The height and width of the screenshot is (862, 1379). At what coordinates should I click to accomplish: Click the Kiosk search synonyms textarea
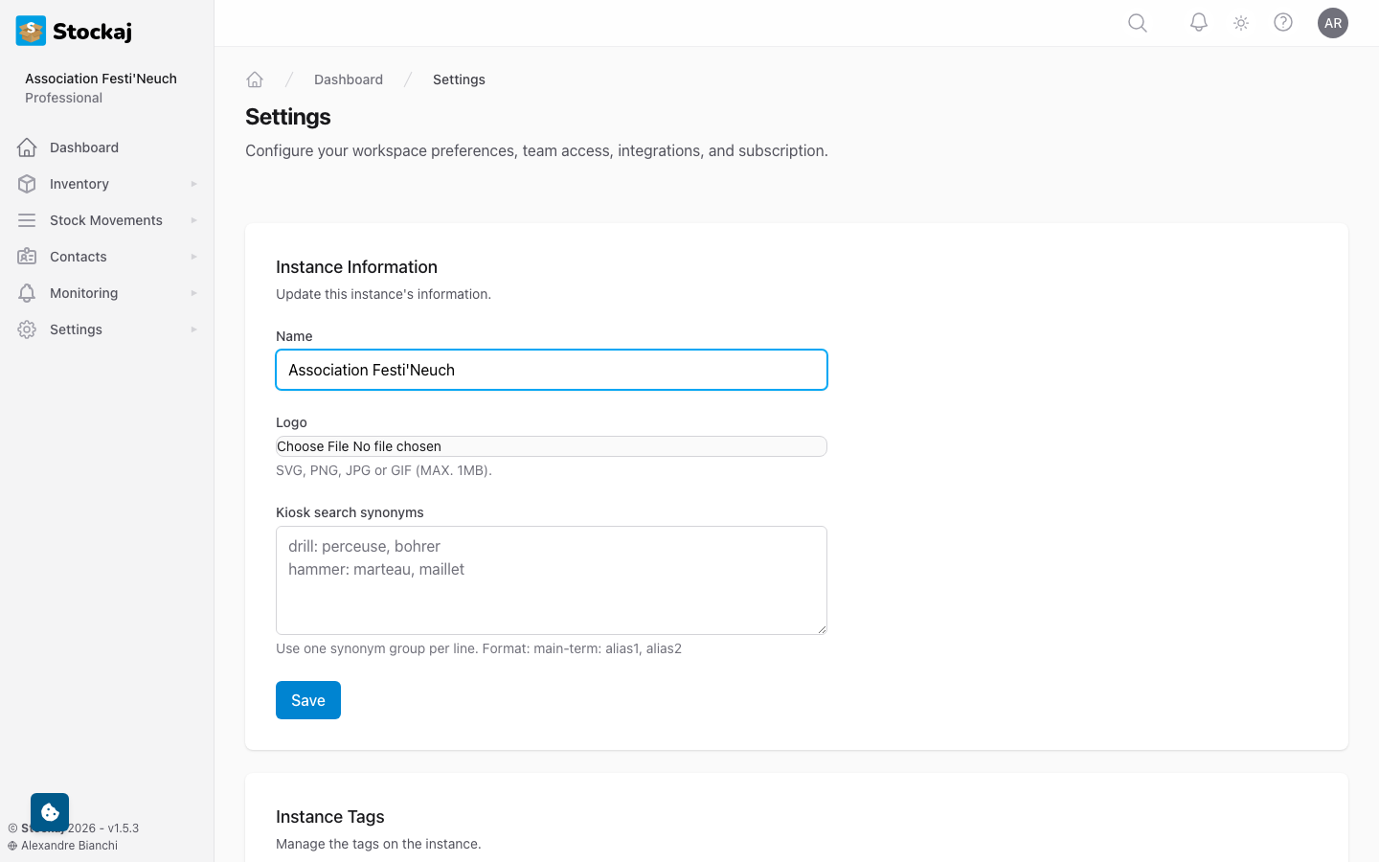pos(552,580)
